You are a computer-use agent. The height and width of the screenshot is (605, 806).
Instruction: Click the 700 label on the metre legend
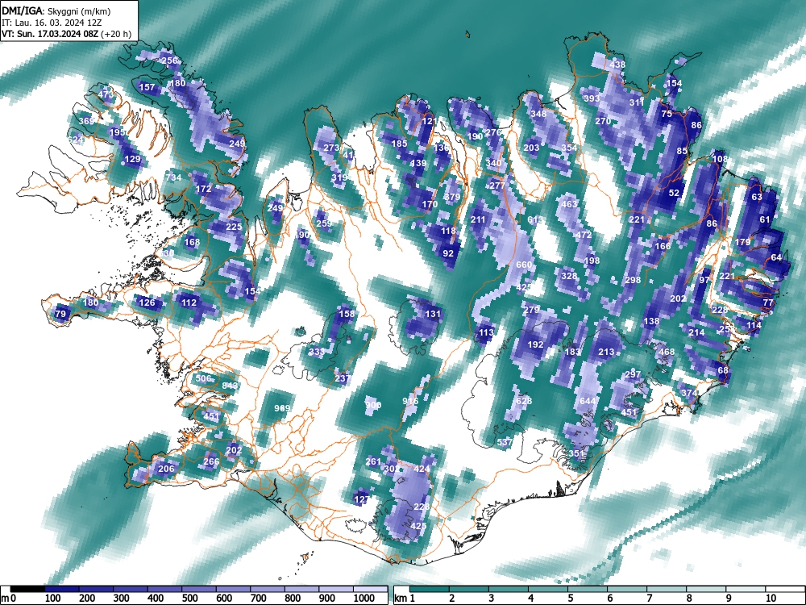click(x=258, y=599)
